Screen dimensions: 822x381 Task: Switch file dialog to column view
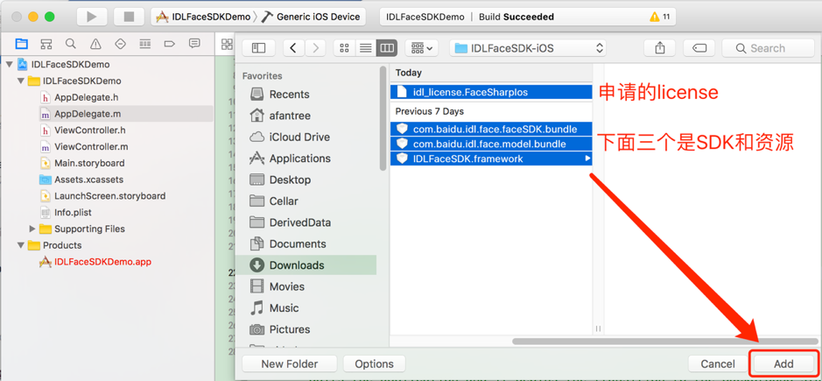coord(387,48)
